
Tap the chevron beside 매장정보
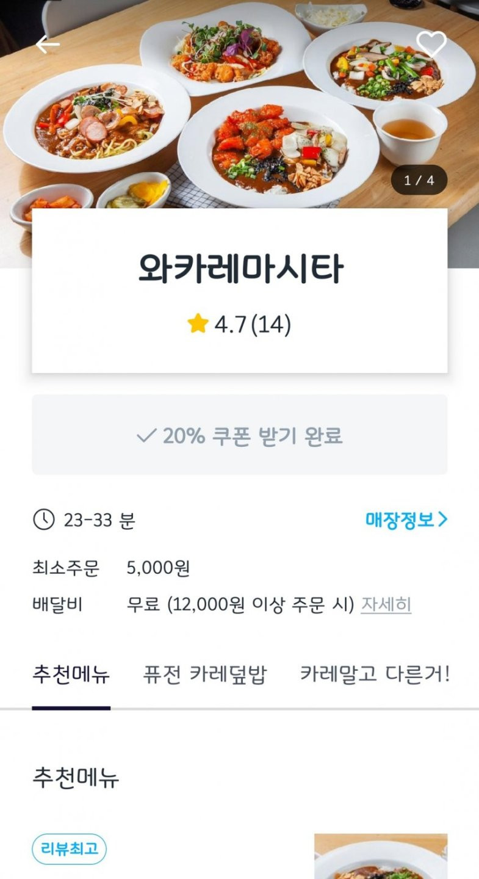click(x=443, y=520)
